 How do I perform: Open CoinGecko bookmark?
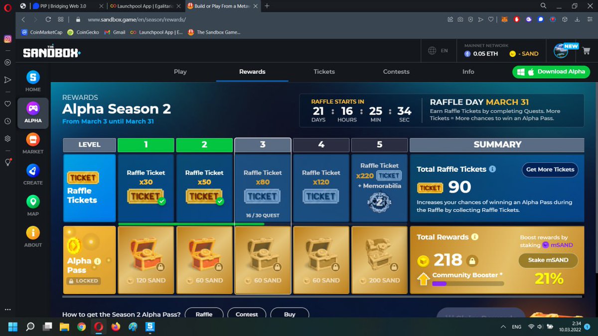(83, 32)
